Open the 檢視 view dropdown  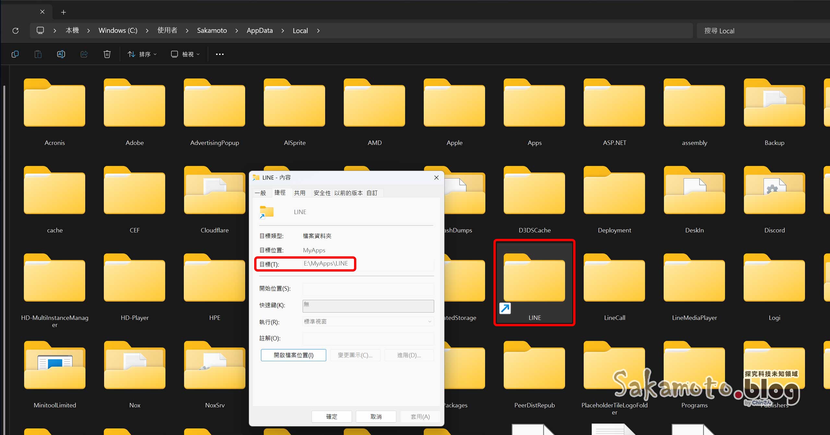[x=185, y=54]
